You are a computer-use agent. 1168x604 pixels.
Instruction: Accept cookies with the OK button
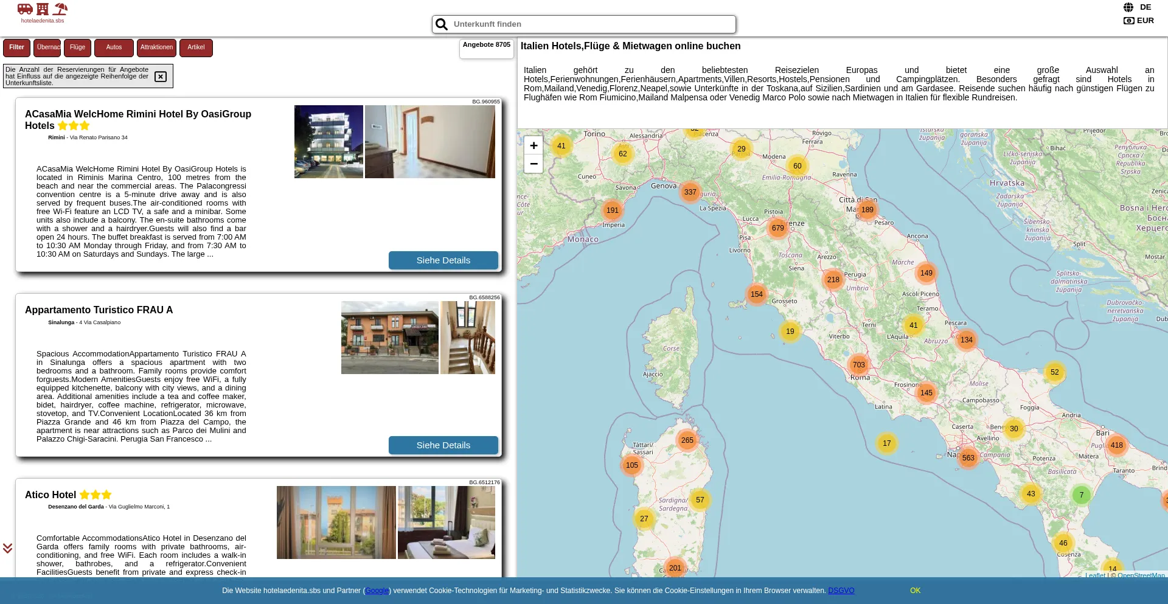(915, 591)
